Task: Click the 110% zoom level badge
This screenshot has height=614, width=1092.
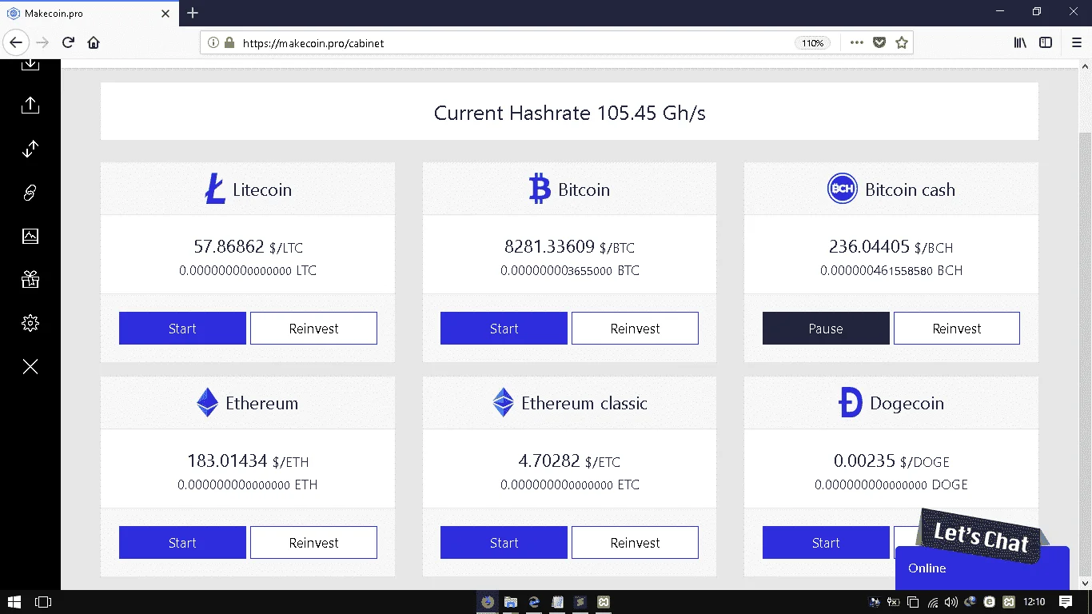Action: (x=812, y=43)
